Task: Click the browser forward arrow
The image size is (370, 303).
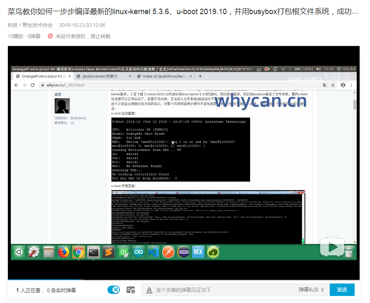Action: 24,85
